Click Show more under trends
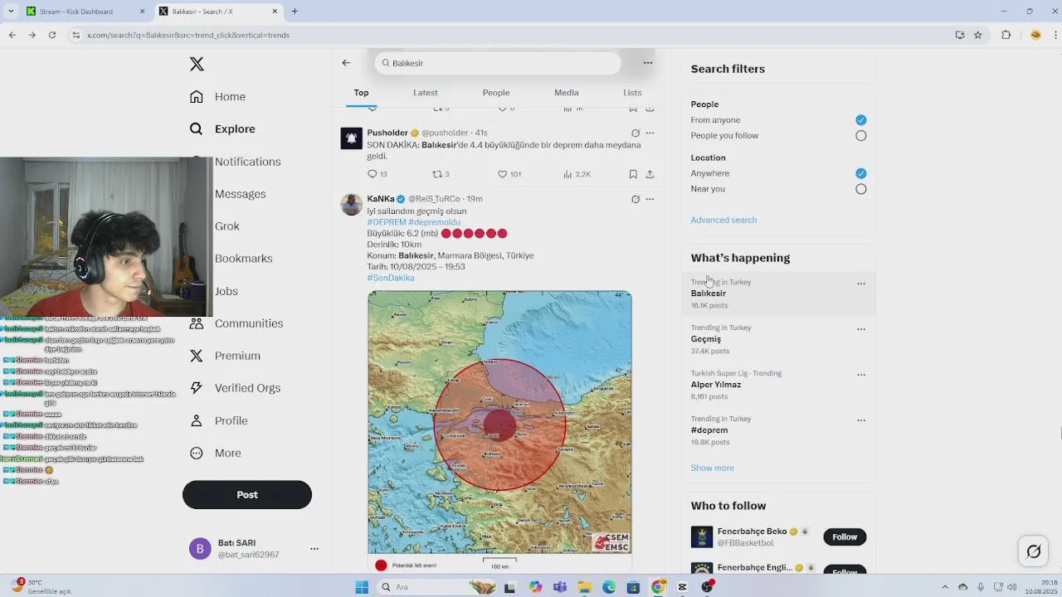Screen dimensions: 1062x597 712,468
